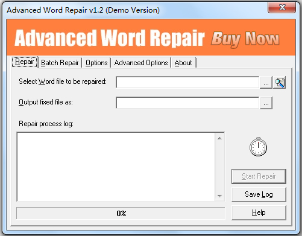Switch to the Batch Repair tab
The width and height of the screenshot is (302, 236).
pyautogui.click(x=60, y=63)
